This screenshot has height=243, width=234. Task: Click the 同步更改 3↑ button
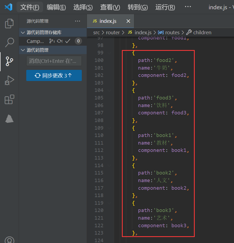(x=54, y=76)
